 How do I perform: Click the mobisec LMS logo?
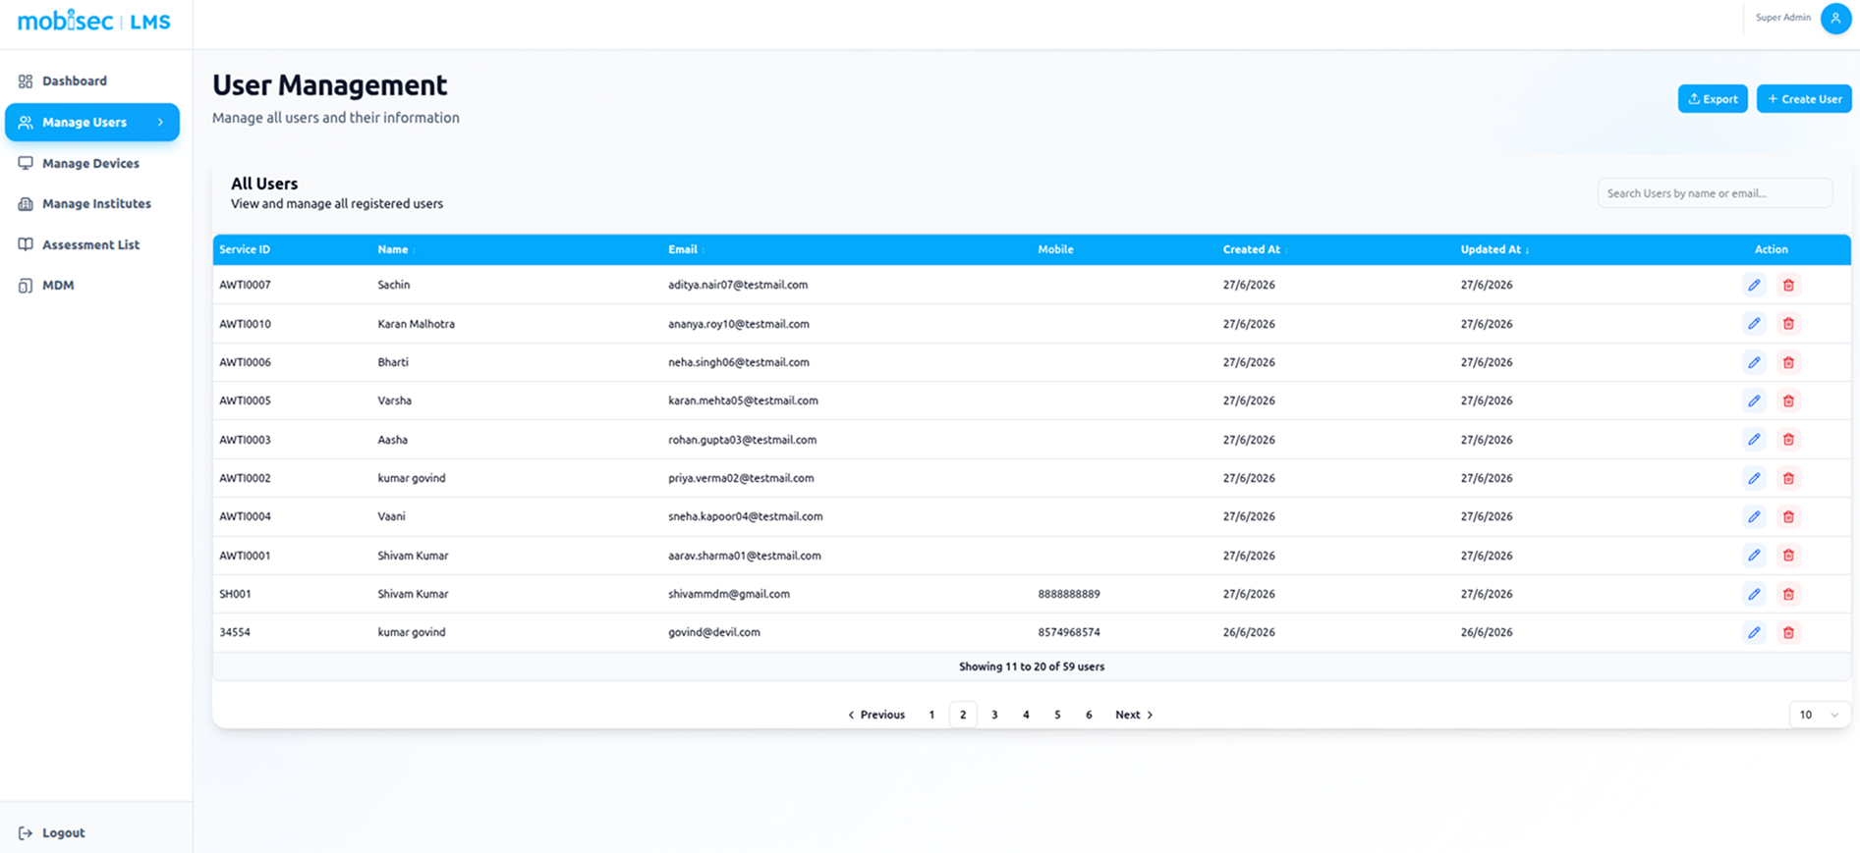pos(94,21)
